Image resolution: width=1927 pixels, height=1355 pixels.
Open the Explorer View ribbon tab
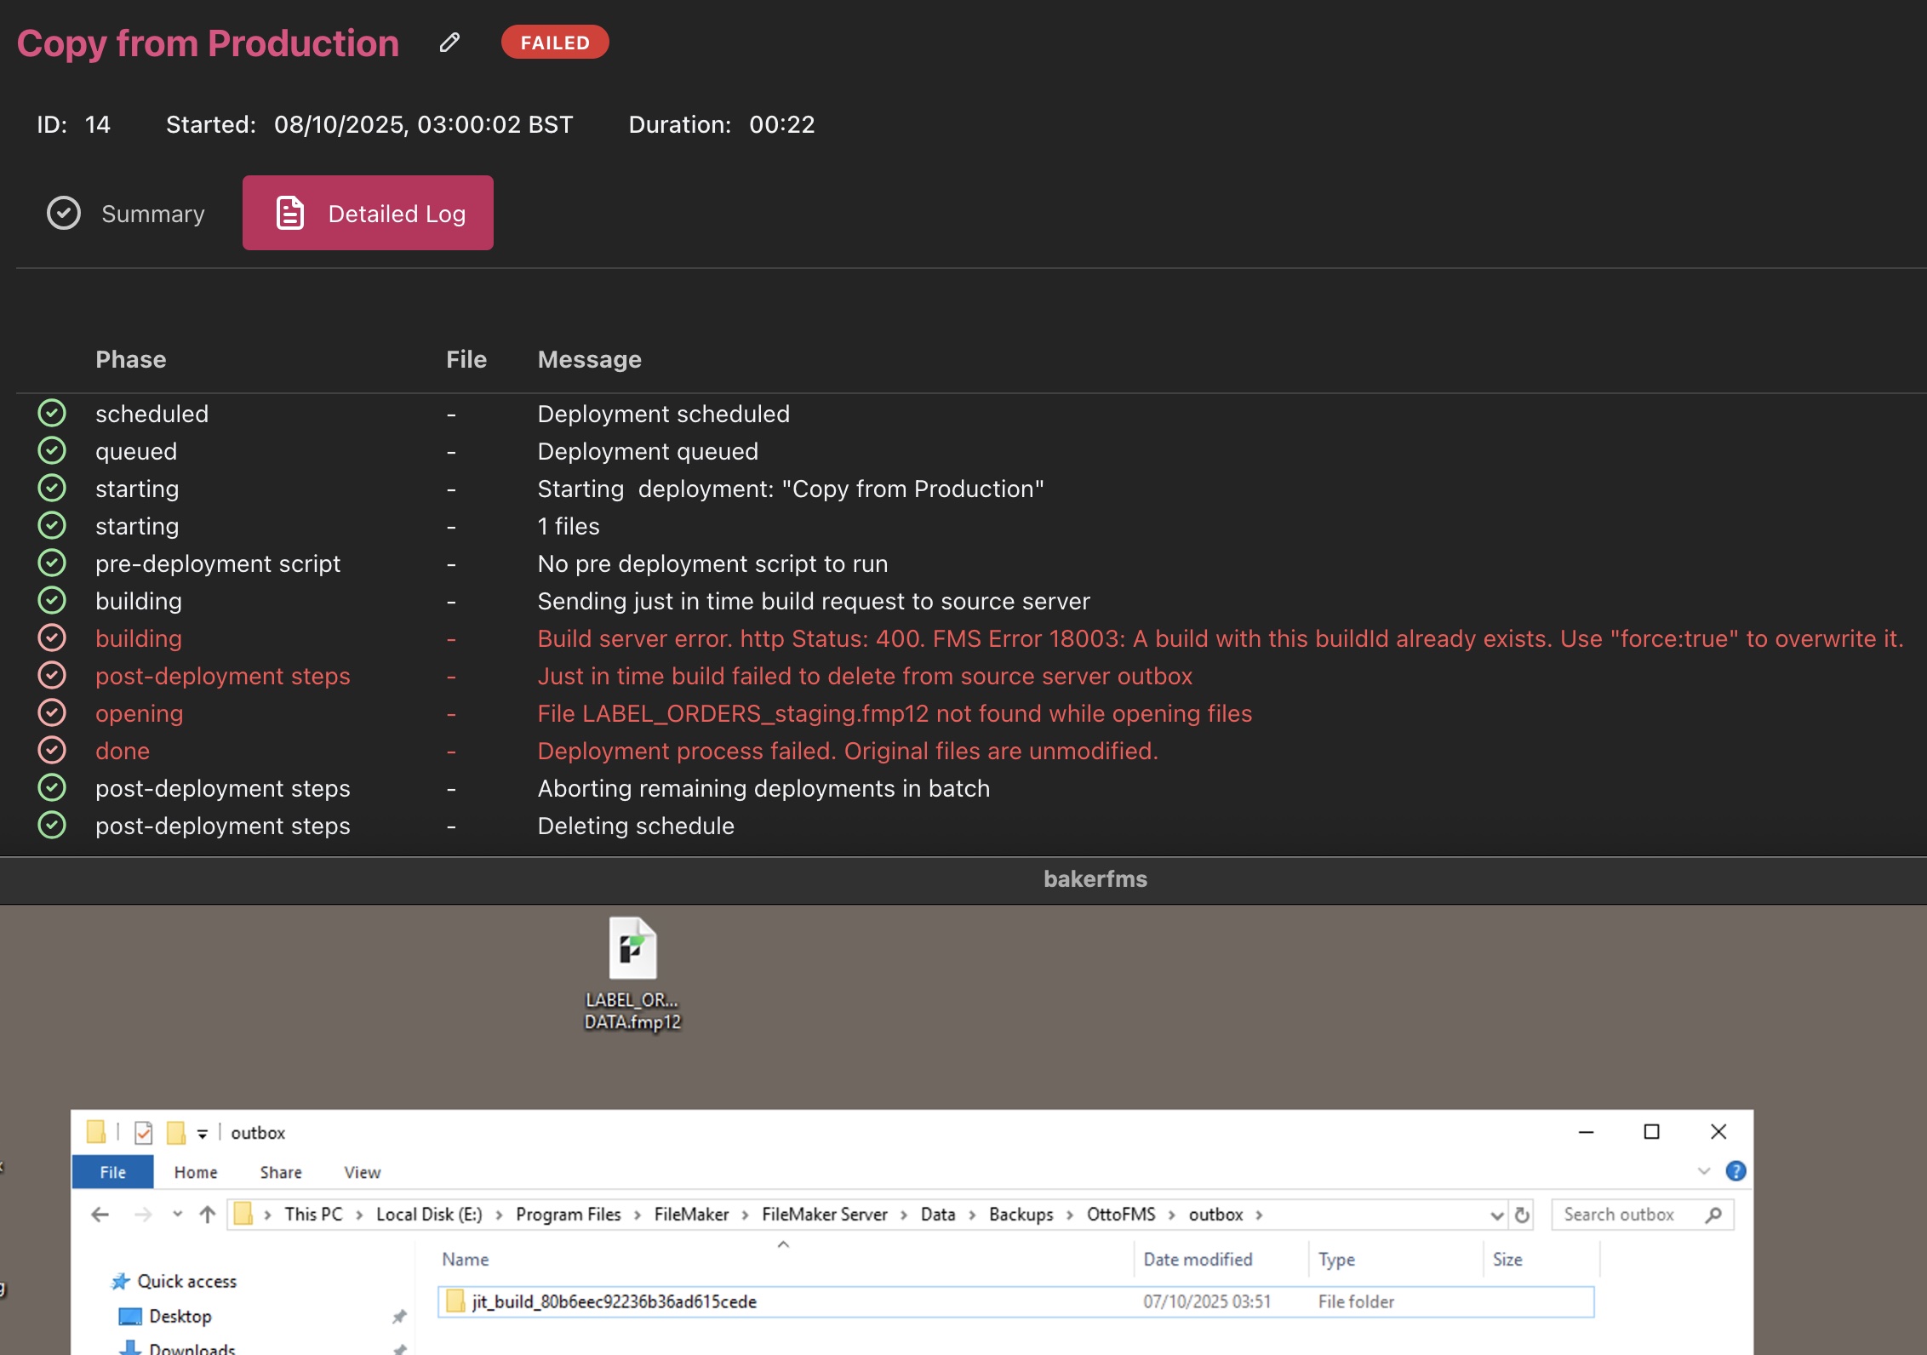(x=362, y=1172)
